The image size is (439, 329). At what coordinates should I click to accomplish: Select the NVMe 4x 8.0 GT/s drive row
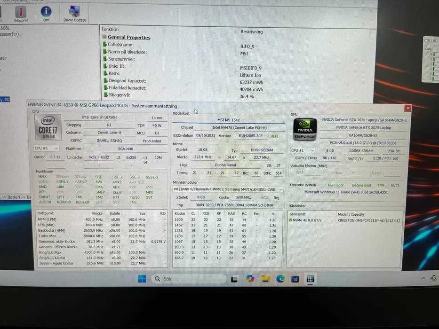[x=344, y=220]
